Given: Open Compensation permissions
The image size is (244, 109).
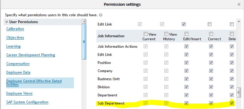Looking at the screenshot, I should pos(18,64).
